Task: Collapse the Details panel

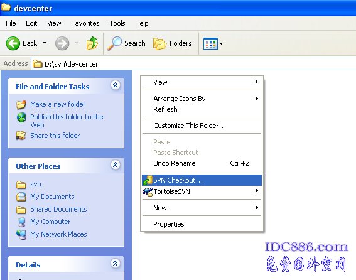Action: coord(116,264)
